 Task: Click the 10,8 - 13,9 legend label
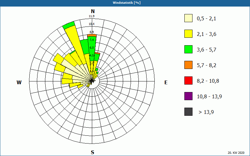pyautogui.click(x=209, y=97)
